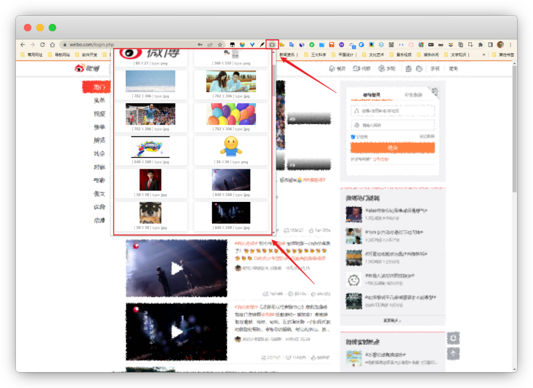The height and width of the screenshot is (388, 533).
Task: Select the colorful balloons thumbnail in popup
Action: 231,115
